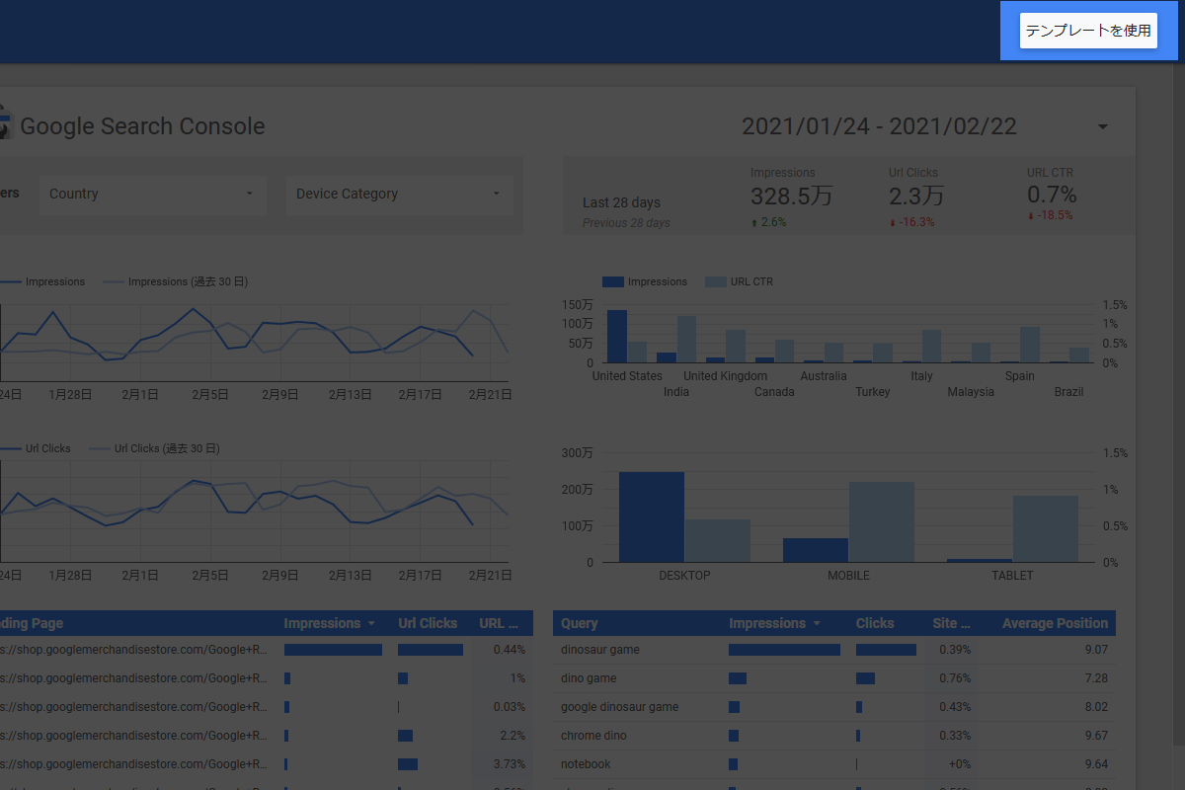Select the notebook query row

point(834,764)
